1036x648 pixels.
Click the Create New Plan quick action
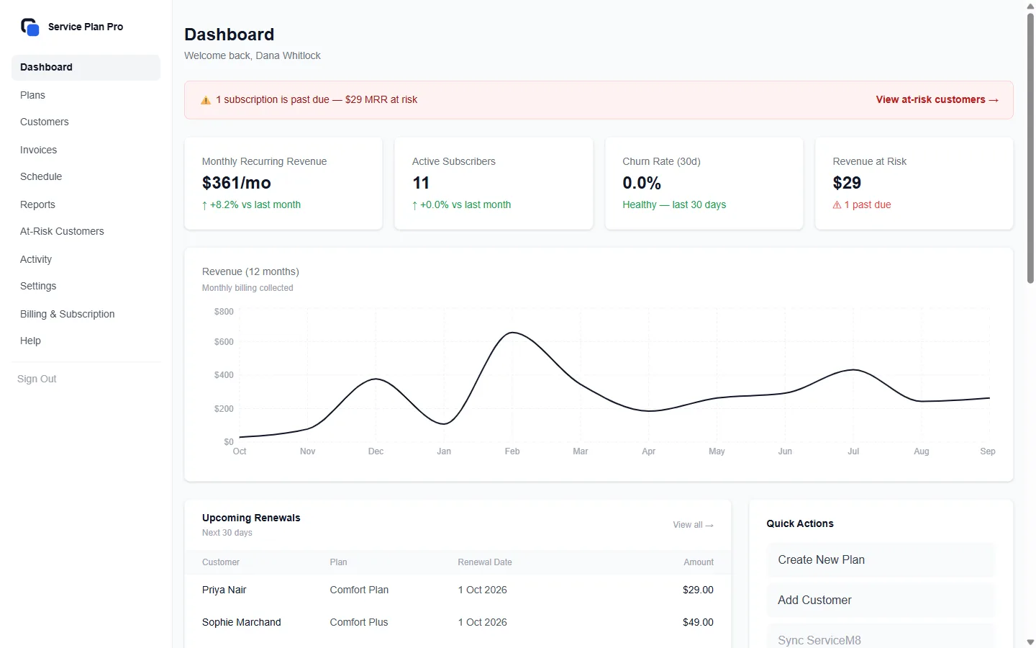point(881,560)
